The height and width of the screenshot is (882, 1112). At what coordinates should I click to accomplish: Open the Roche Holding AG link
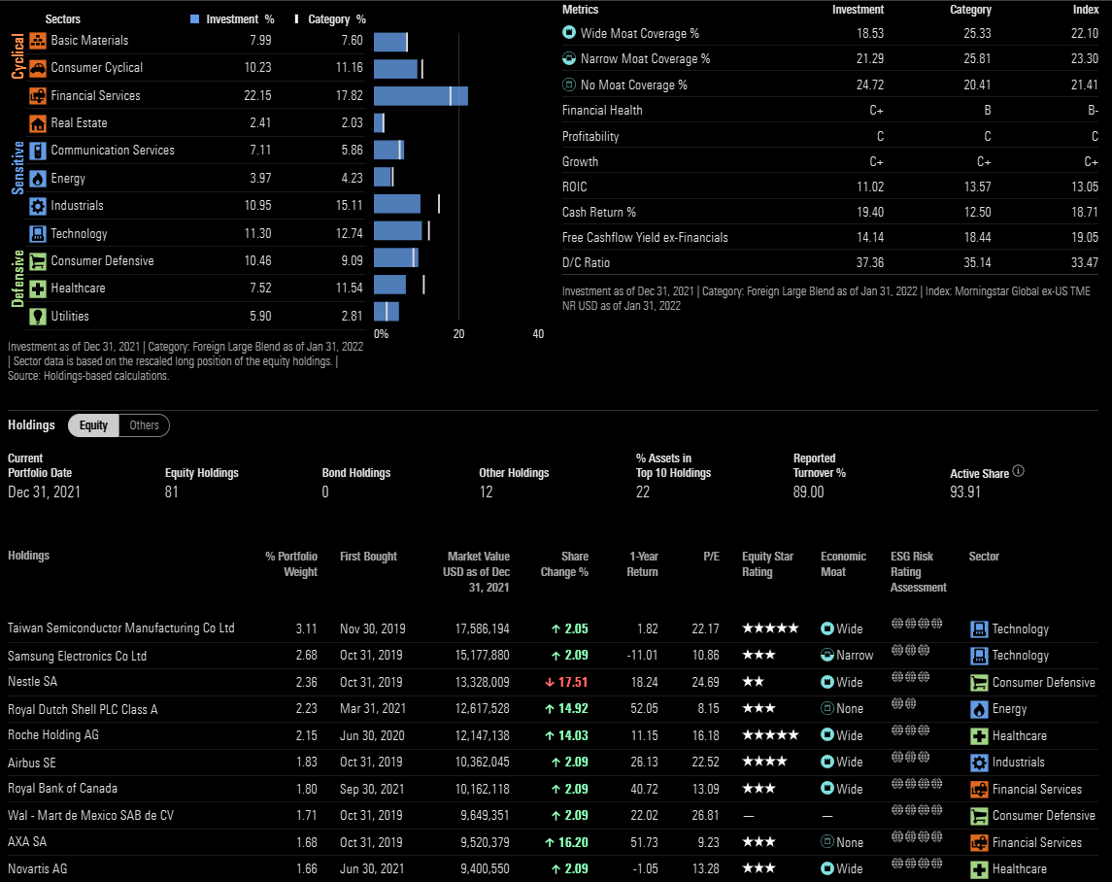(53, 735)
